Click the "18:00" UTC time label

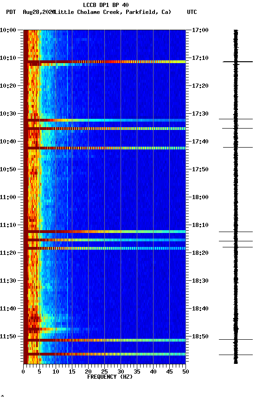click(200, 197)
